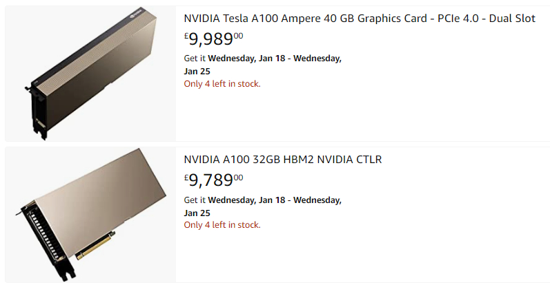Select the £9,989 price
This screenshot has height=287, width=550.
(213, 39)
